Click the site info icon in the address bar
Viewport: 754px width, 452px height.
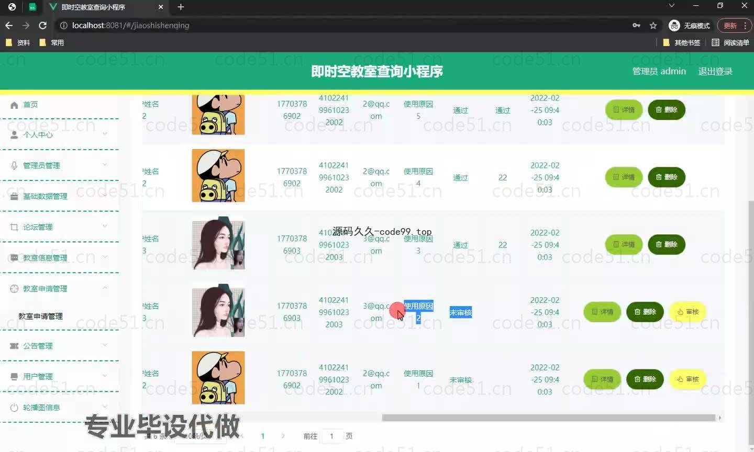pos(63,25)
